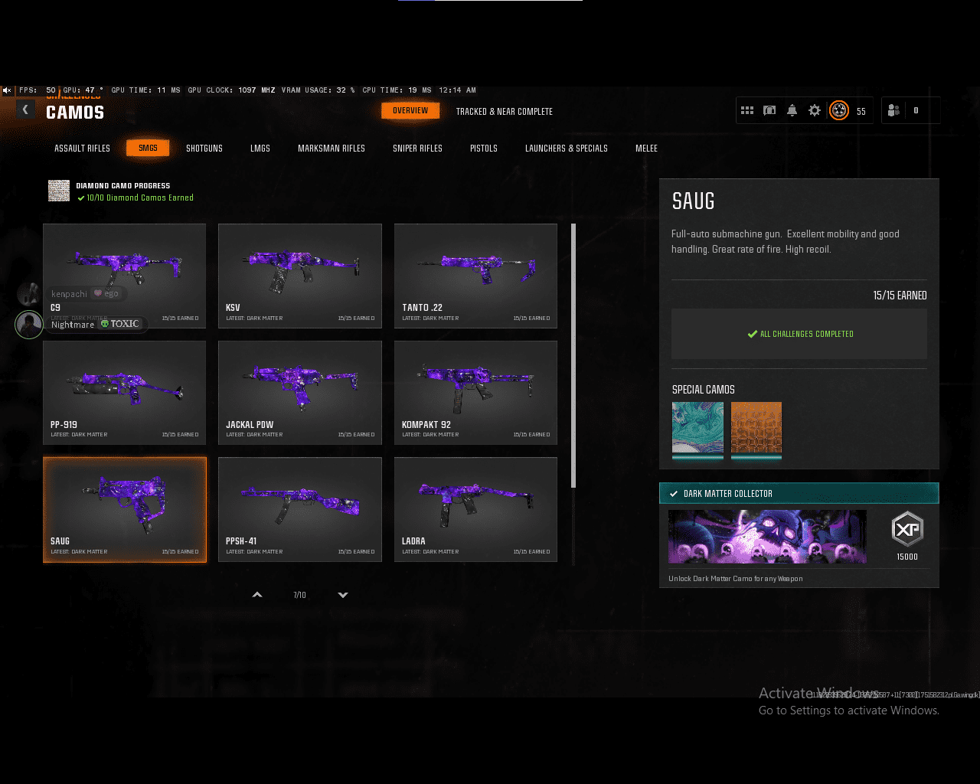This screenshot has height=784, width=980.
Task: Click the SAUG title in details panel
Action: [x=694, y=201]
